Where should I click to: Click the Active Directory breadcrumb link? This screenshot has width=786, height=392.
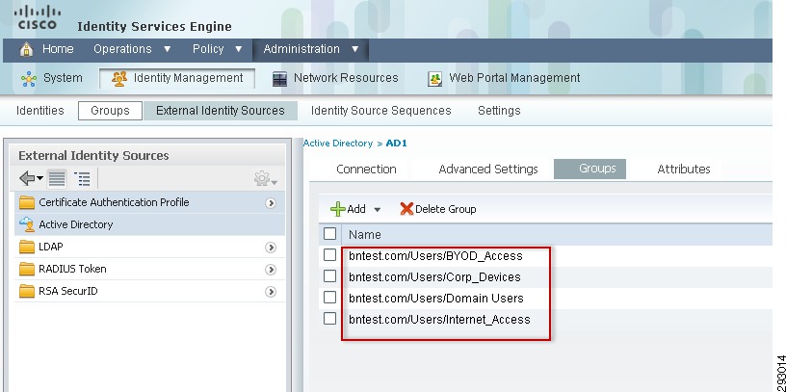(338, 144)
